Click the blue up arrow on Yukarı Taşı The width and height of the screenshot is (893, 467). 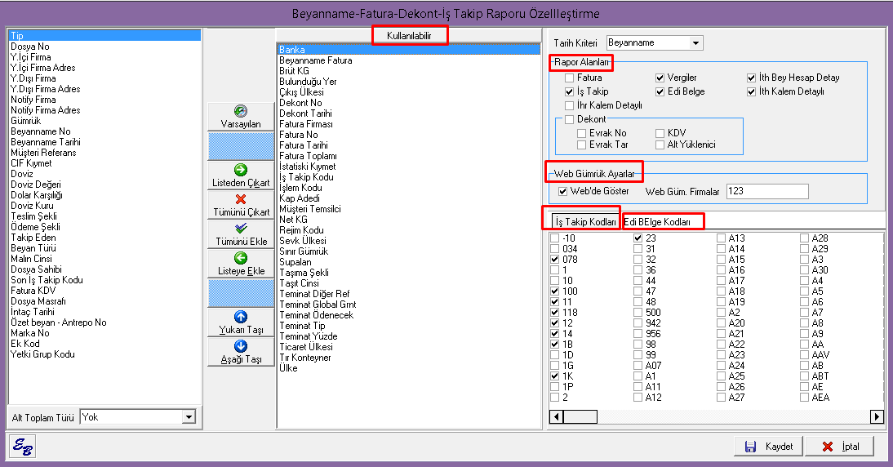tap(241, 317)
